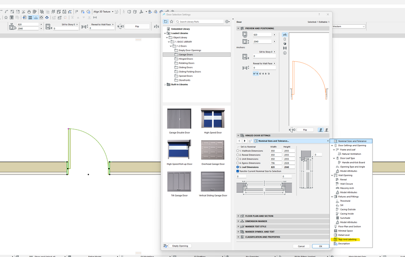Open the info icon beside the preview
This screenshot has height=257, width=405.
click(x=285, y=53)
